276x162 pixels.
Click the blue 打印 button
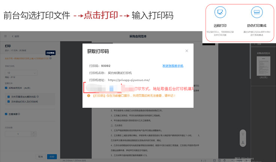(x=52, y=156)
